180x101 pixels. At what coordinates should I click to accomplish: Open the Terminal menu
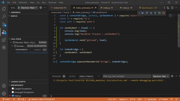click(x=52, y=3)
